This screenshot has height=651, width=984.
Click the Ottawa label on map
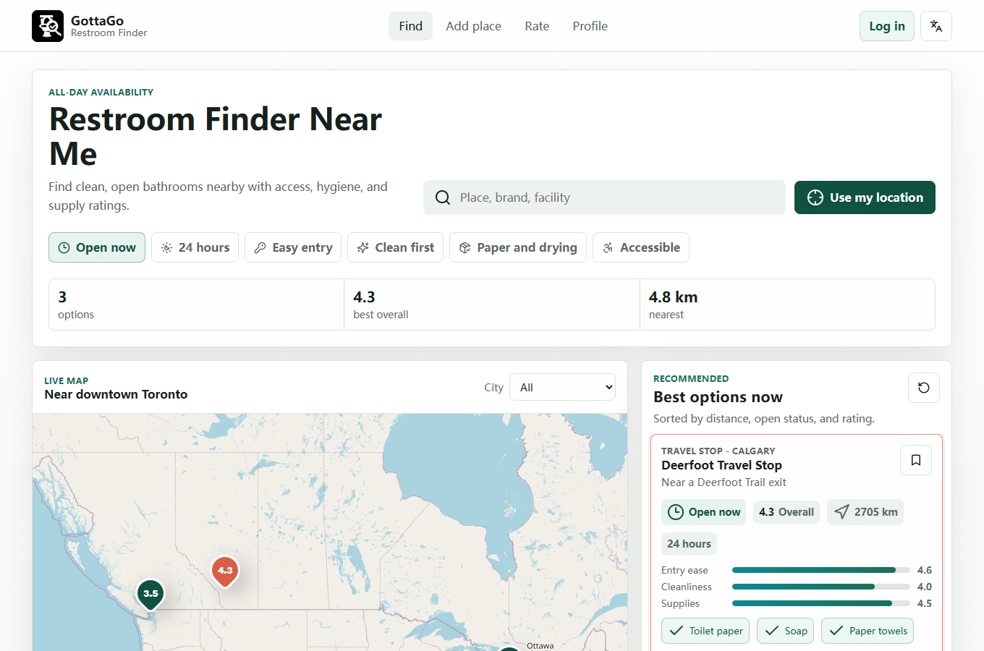pyautogui.click(x=540, y=646)
